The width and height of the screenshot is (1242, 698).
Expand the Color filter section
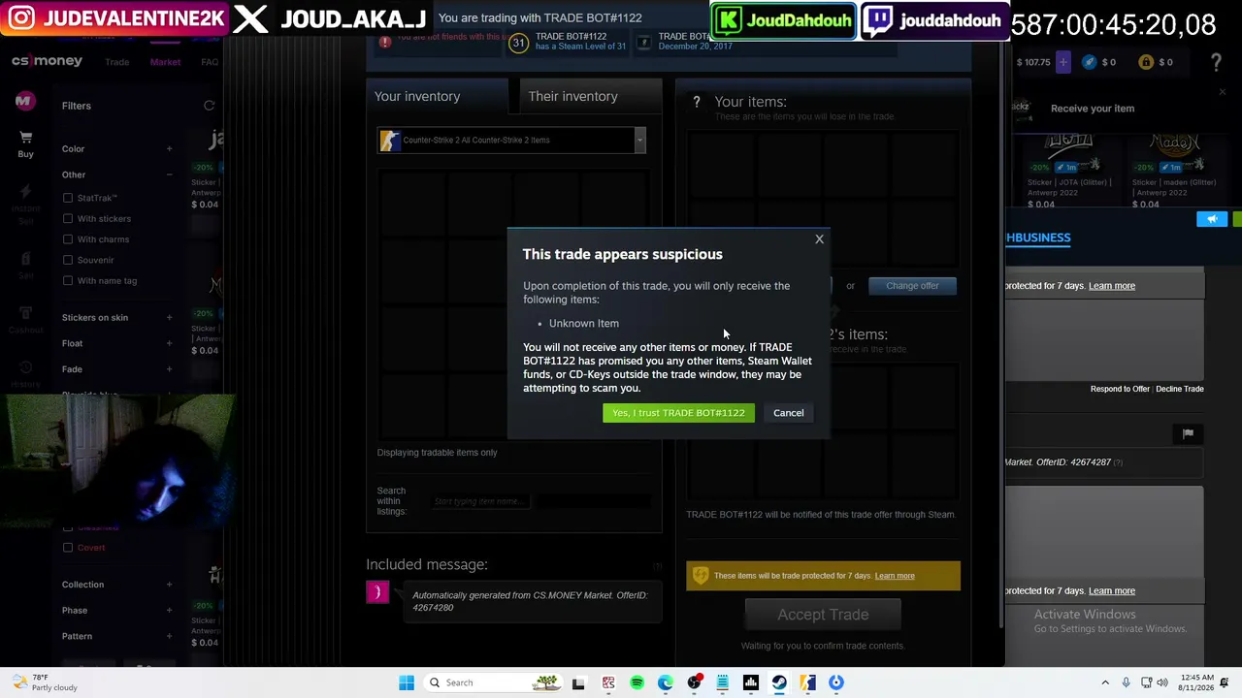169,149
